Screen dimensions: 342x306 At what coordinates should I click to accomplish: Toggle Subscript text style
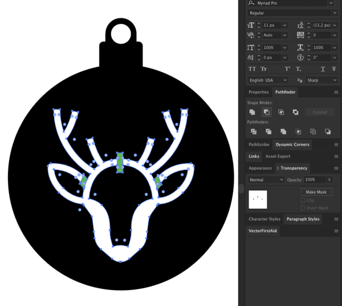[x=298, y=69]
